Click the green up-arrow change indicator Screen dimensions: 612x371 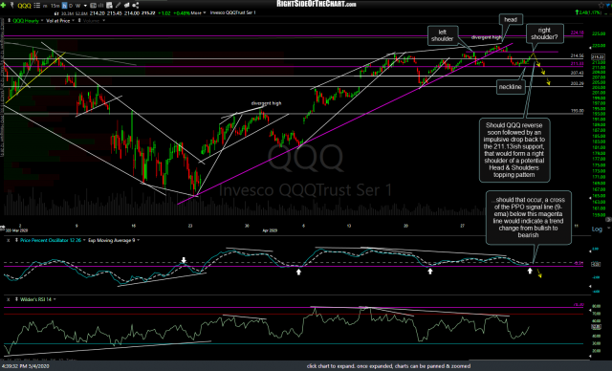(x=577, y=12)
